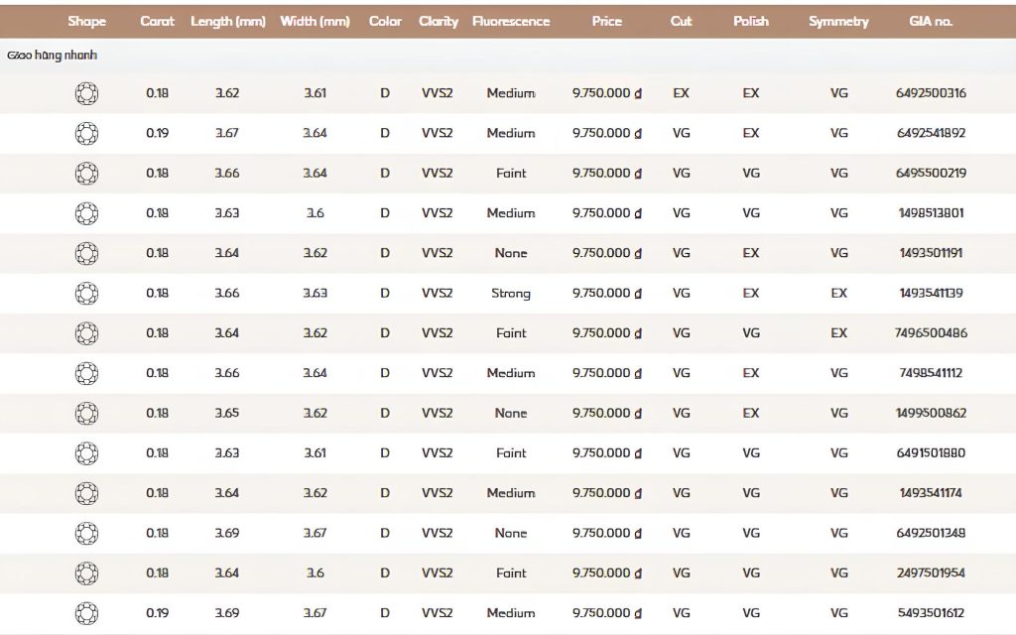The height and width of the screenshot is (635, 1016).
Task: Pick the round icon for GIA 7496500486
Action: (86, 333)
